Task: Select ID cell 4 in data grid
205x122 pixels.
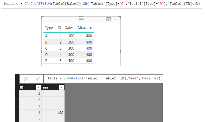Action: [x=30, y=113]
